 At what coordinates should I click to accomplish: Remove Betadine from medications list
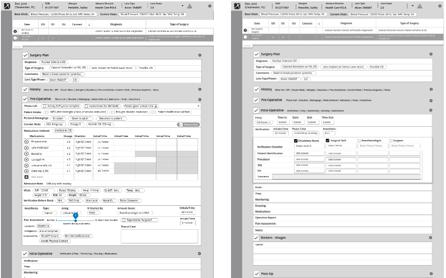pos(27,153)
